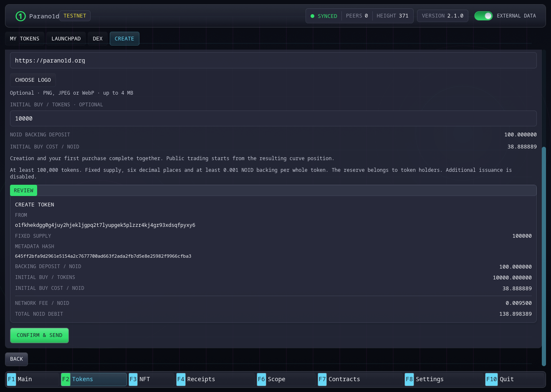Click the Parano1d app name text

(44, 16)
